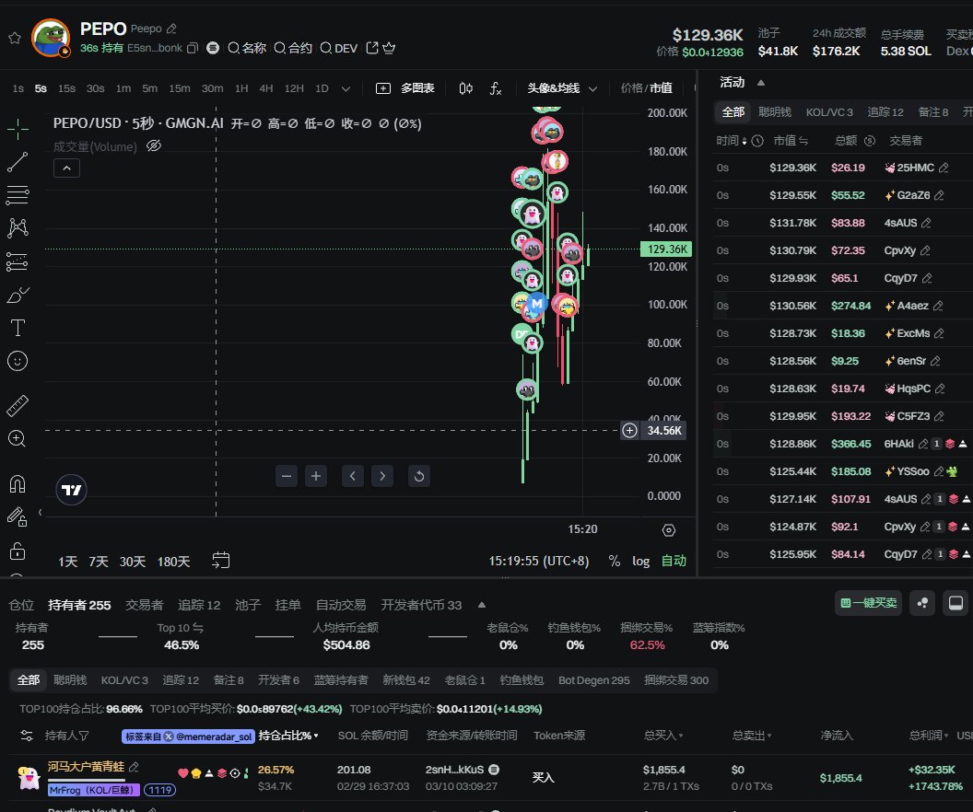Expand the more timeframes chevron
The image size is (973, 812).
[x=346, y=88]
